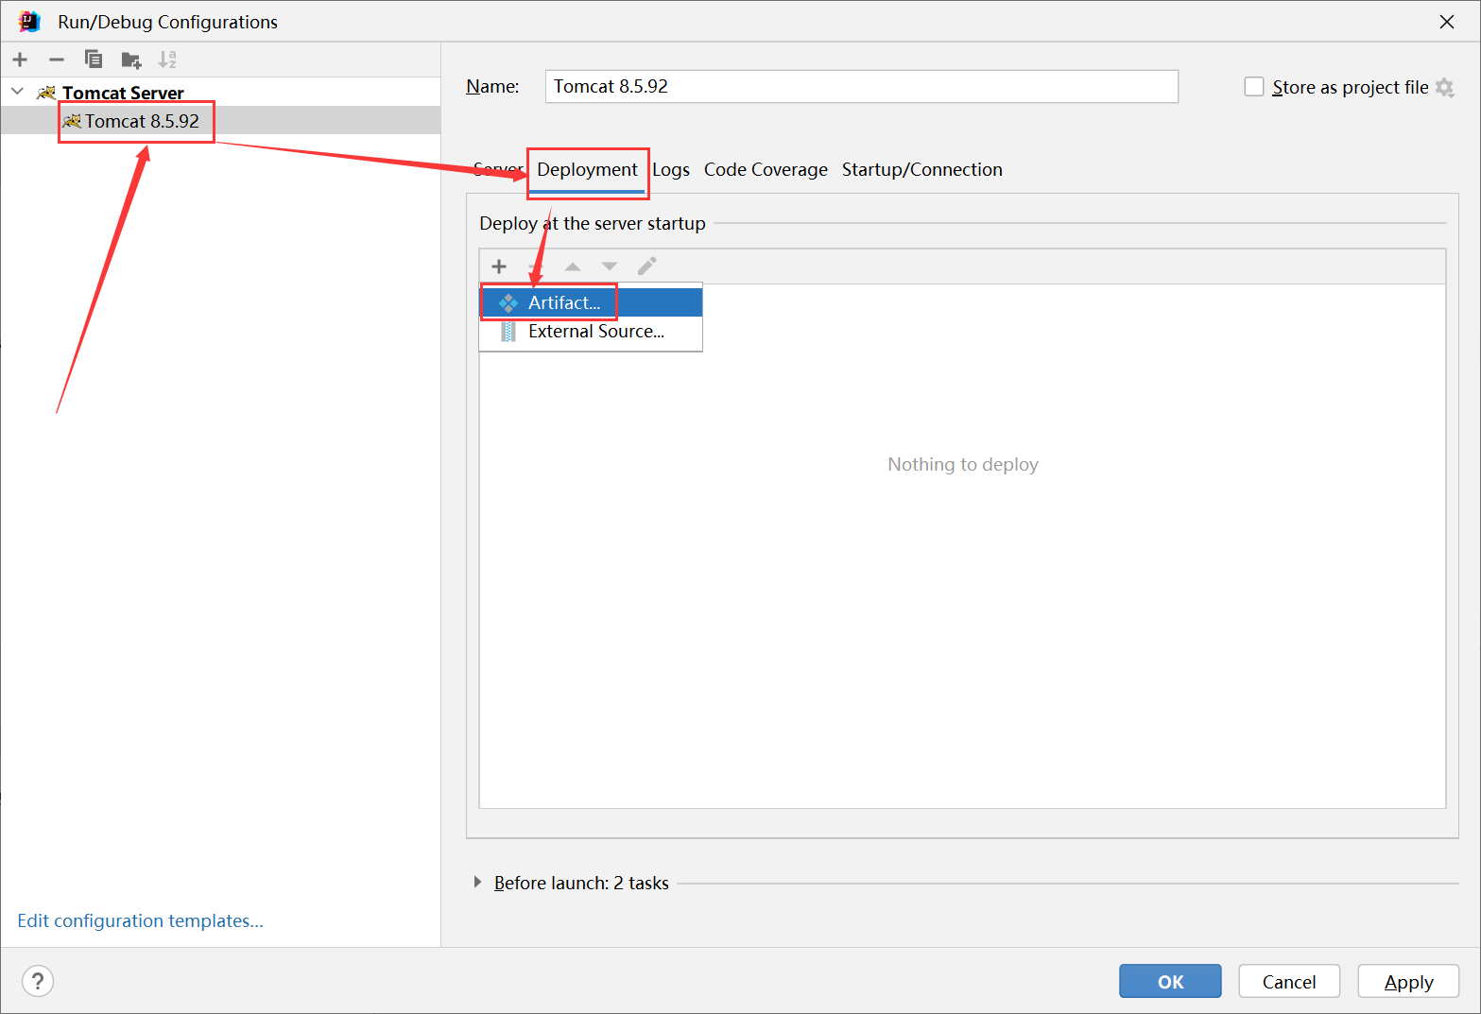Open help with question mark button
The width and height of the screenshot is (1481, 1014).
38,981
